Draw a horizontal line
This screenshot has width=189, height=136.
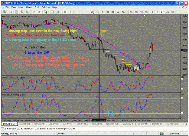click(82, 12)
